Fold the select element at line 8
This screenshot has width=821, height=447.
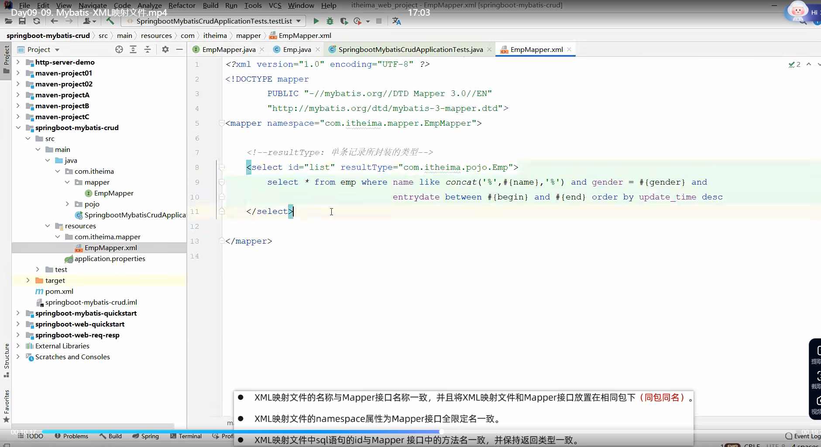pyautogui.click(x=221, y=167)
